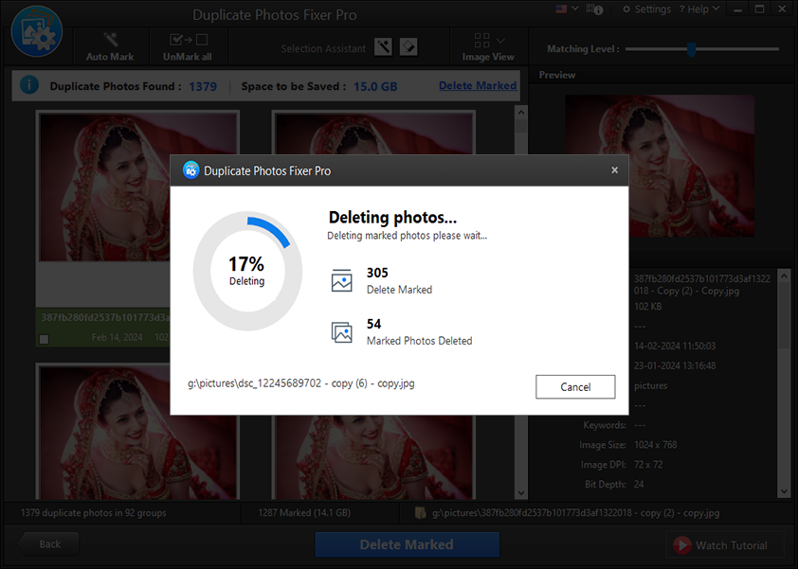Click the large blue Delete Marked button
Viewport: 798px width, 569px height.
407,544
